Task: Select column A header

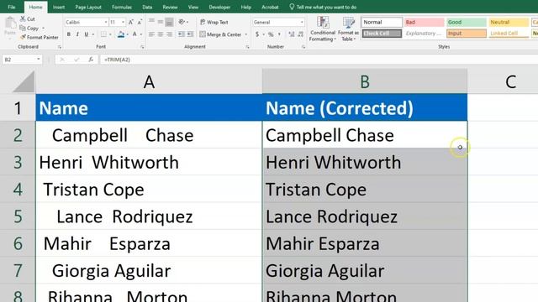Action: click(149, 82)
